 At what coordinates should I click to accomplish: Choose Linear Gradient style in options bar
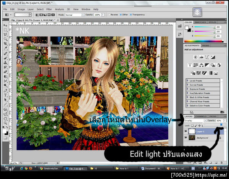click(37, 15)
